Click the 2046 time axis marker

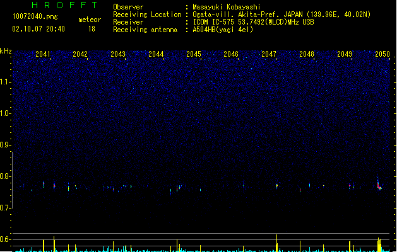tap(231, 54)
